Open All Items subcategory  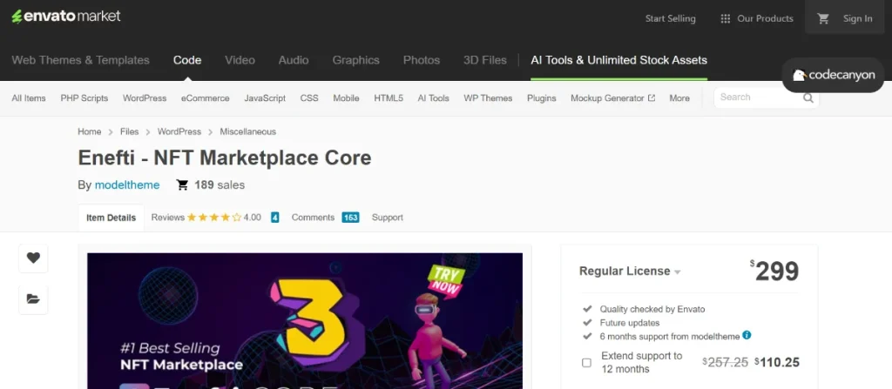pos(29,97)
